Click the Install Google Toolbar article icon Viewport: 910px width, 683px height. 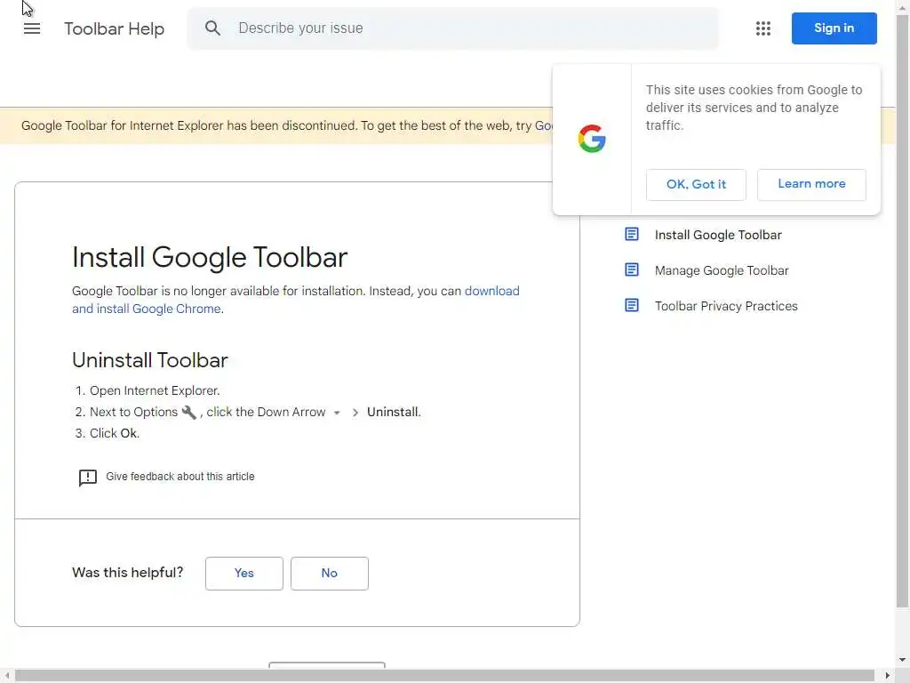(632, 234)
